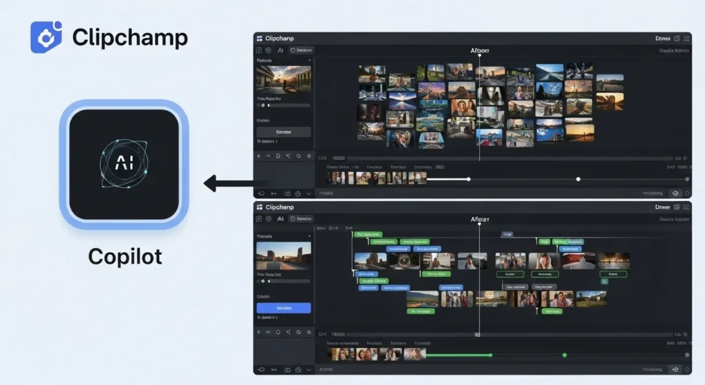This screenshot has width=705, height=385.
Task: Click the second green dot on lower timeline track
Action: pos(565,355)
